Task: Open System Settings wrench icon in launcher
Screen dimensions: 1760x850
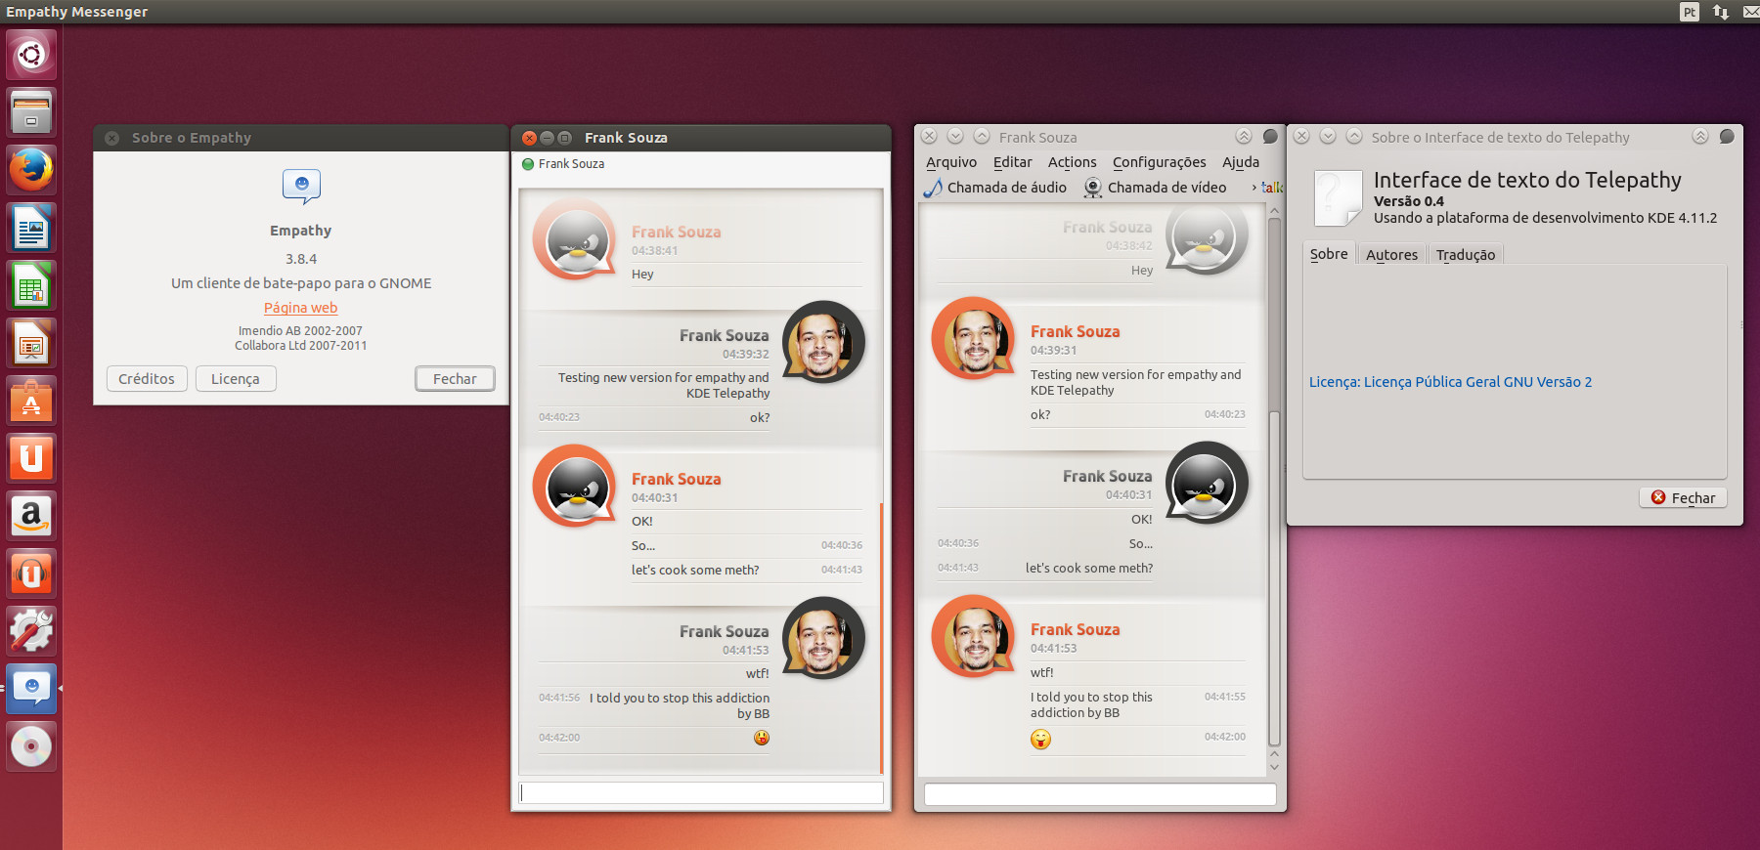Action: coord(31,631)
